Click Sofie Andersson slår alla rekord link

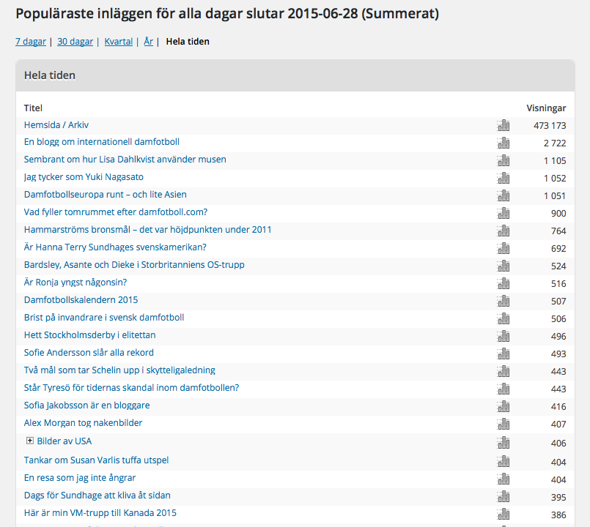tap(89, 353)
